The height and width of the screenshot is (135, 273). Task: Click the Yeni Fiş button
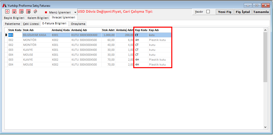click(x=225, y=12)
